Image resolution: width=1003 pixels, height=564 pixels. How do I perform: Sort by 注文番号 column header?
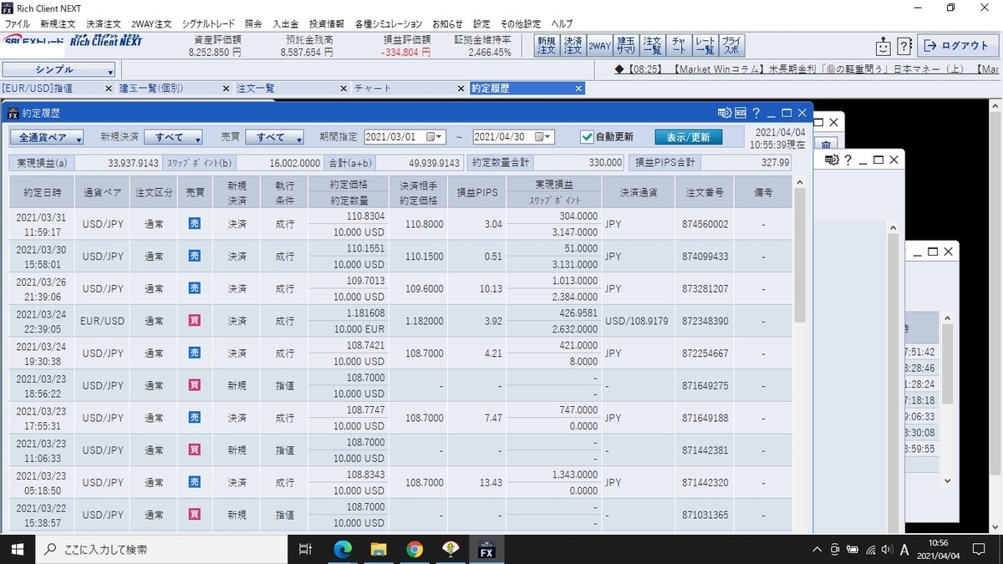[703, 191]
